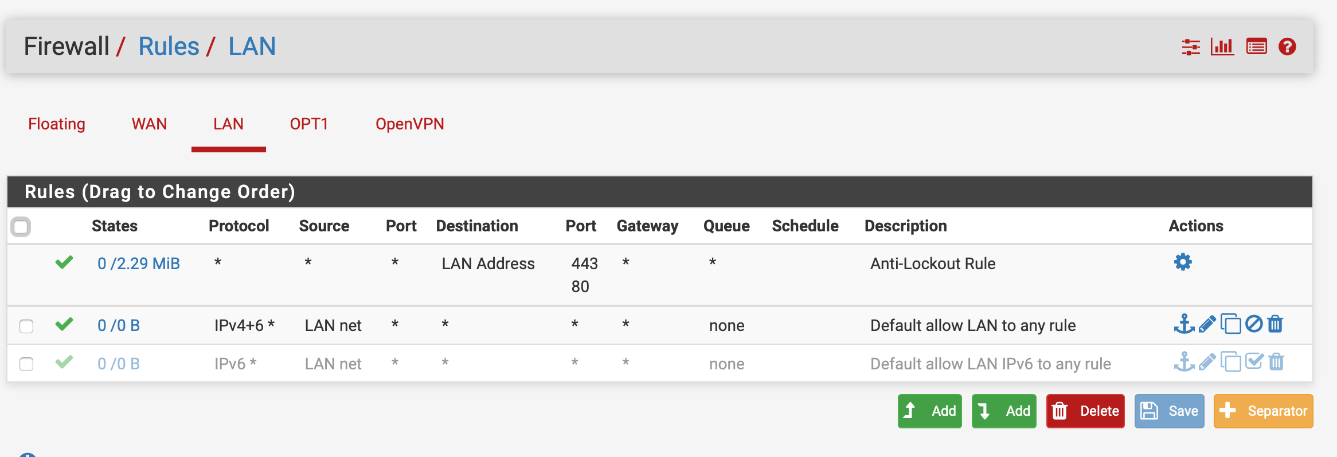Screen dimensions: 1337x457
Task: Switch to the OpenVPN rules tab
Action: [409, 124]
